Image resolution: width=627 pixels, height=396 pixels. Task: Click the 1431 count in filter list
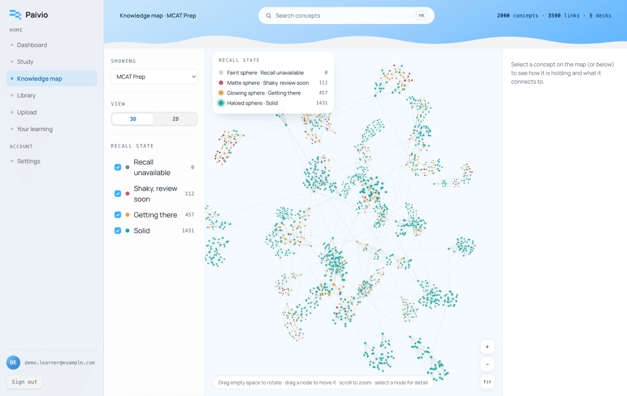[x=188, y=230]
